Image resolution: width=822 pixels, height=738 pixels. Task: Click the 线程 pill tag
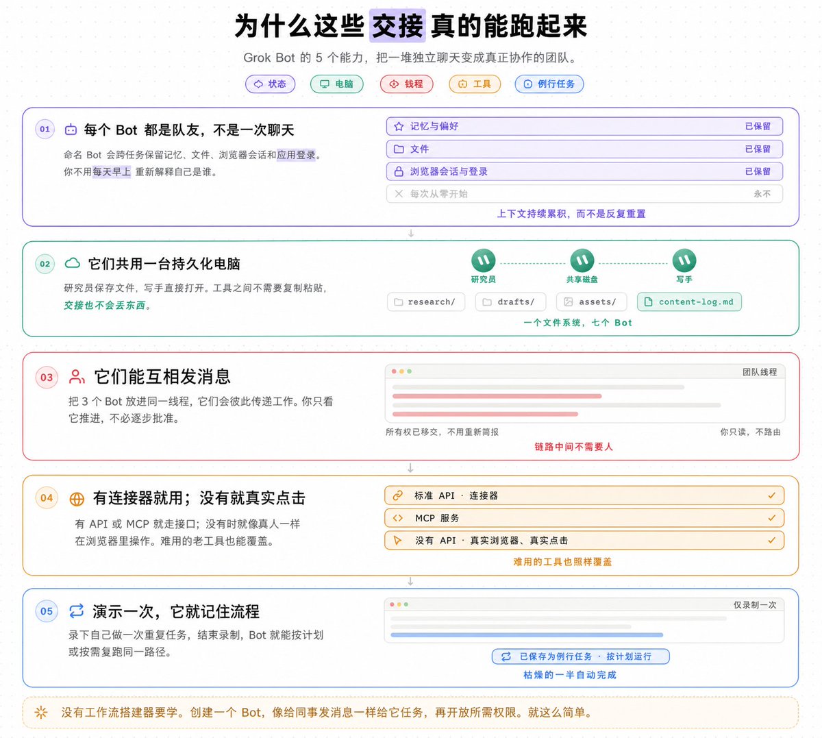406,84
